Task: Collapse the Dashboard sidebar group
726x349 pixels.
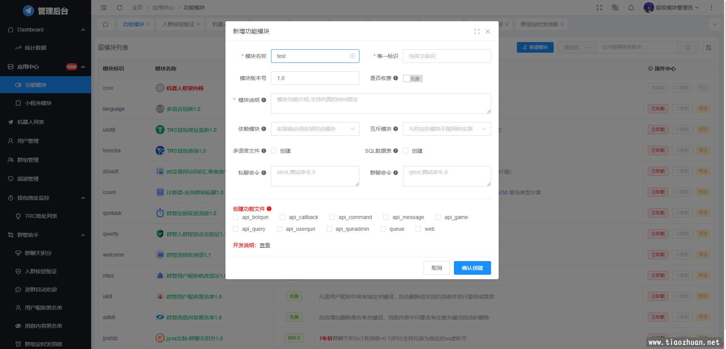Action: (x=83, y=30)
